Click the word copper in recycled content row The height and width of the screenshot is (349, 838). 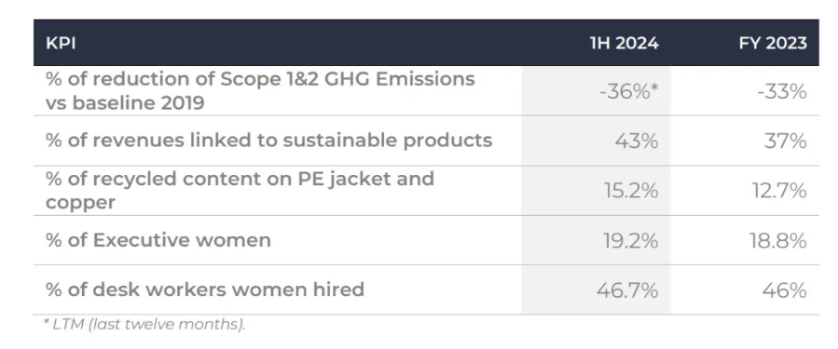[80, 203]
